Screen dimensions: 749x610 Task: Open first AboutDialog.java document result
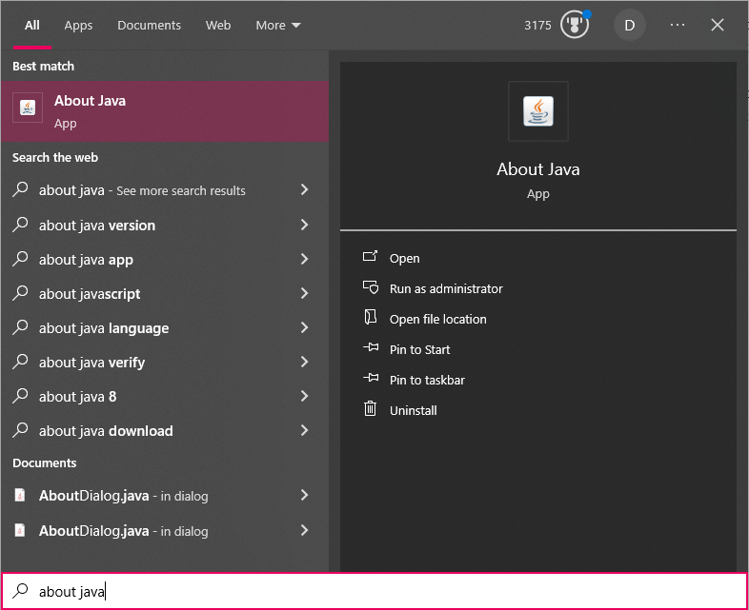click(124, 496)
